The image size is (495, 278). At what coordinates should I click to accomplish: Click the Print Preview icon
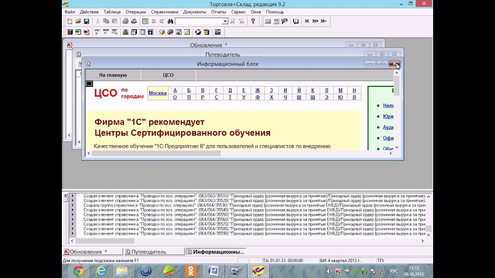tap(134, 21)
